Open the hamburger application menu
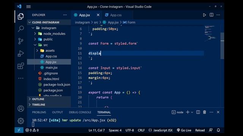This screenshot has width=243, height=136. pos(28,7)
